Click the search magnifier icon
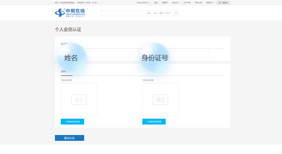 tap(176, 13)
